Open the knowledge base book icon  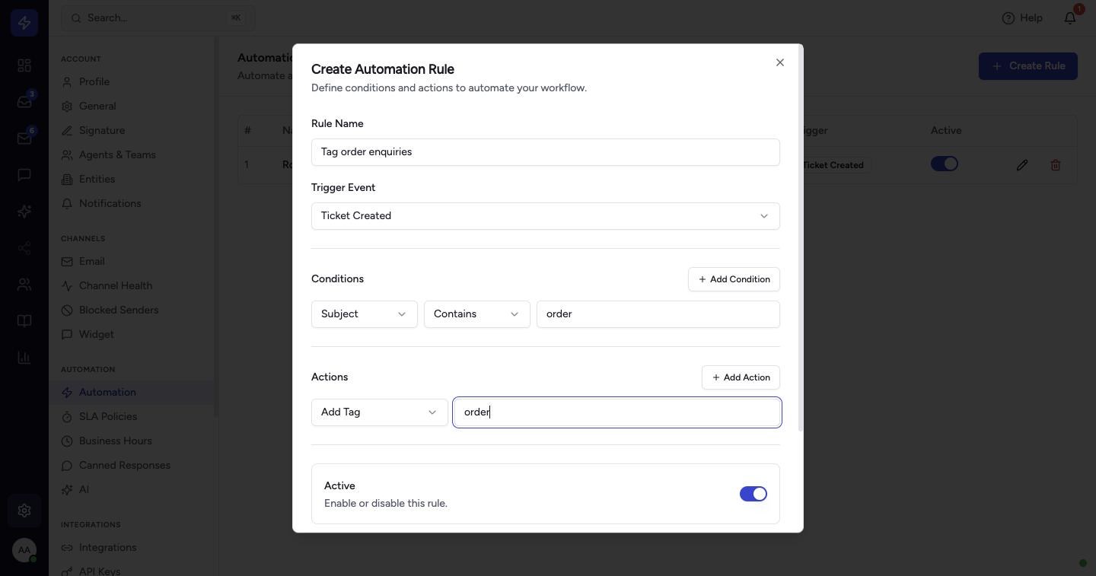pyautogui.click(x=24, y=321)
